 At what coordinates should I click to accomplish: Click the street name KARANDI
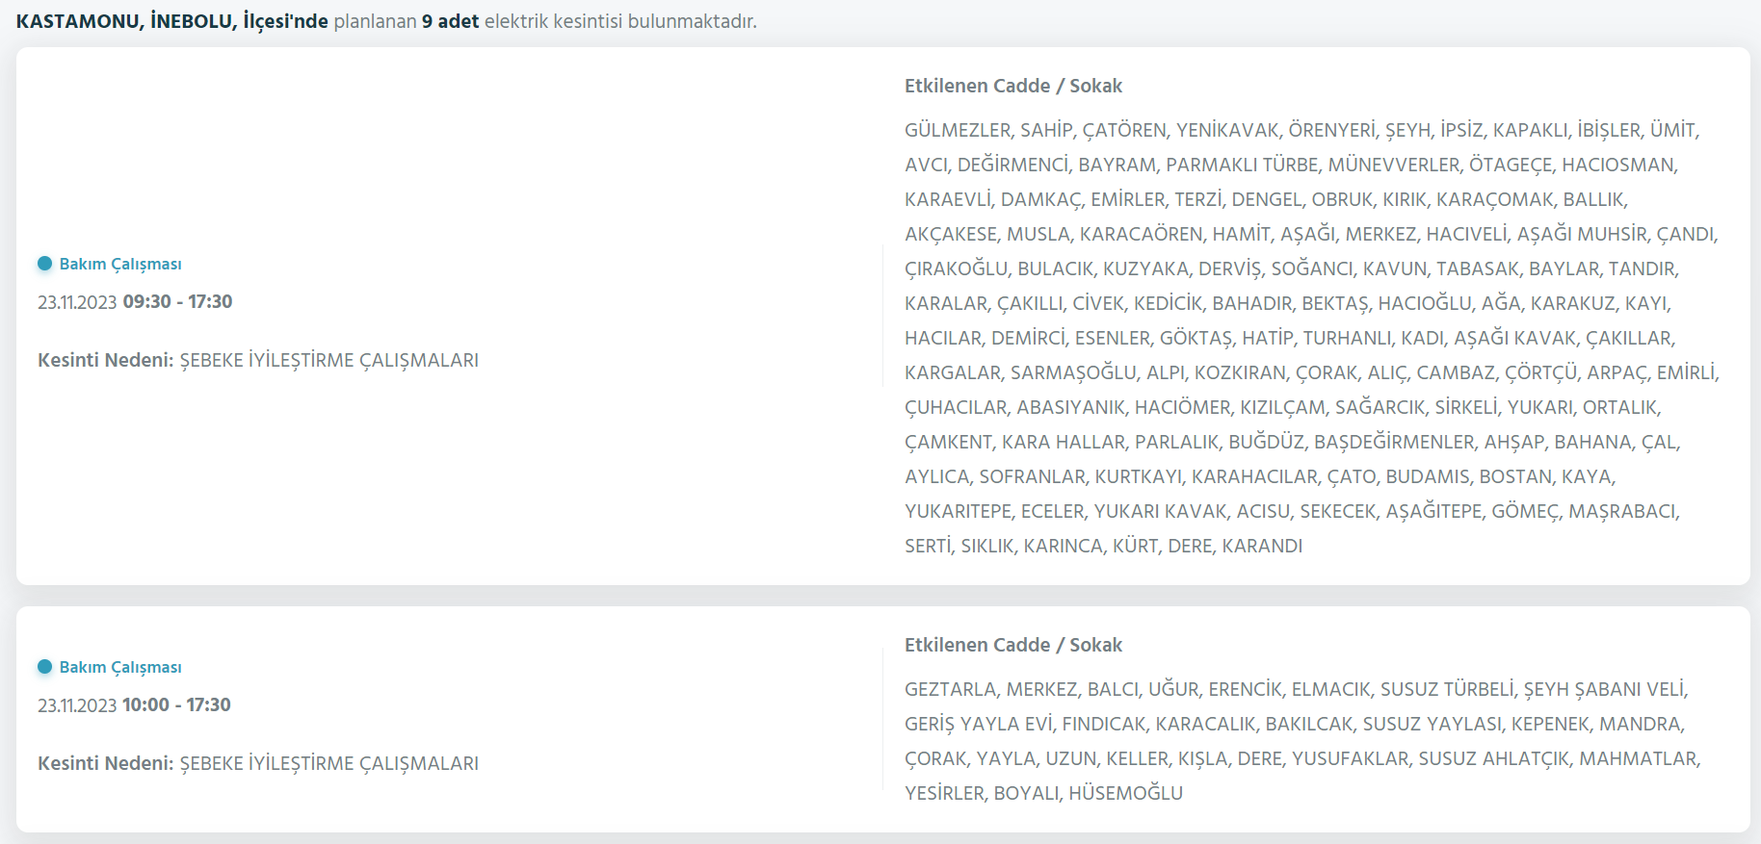pyautogui.click(x=1261, y=546)
